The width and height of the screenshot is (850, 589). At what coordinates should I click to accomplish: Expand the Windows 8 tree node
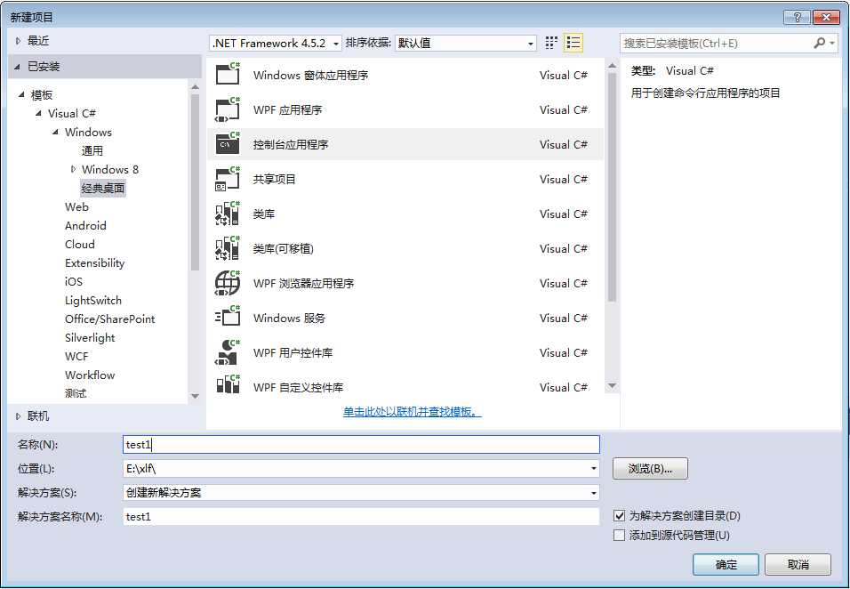[x=73, y=169]
